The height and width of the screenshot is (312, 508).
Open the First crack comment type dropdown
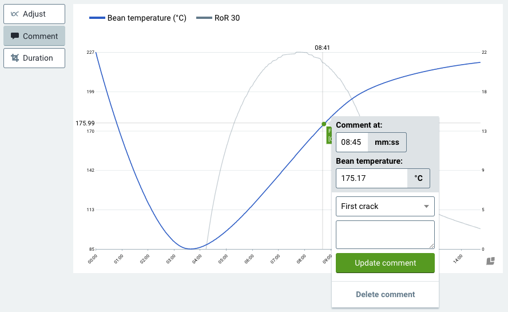384,206
